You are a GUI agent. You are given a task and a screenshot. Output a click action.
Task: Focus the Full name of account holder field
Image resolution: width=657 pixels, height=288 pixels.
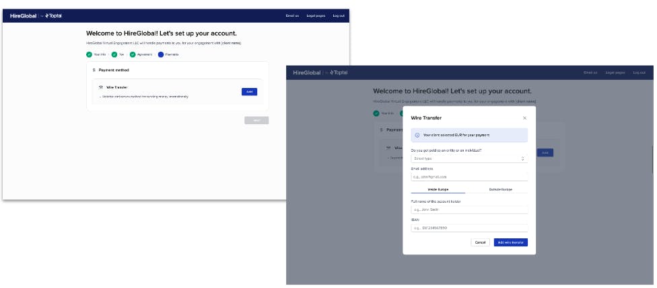point(469,209)
